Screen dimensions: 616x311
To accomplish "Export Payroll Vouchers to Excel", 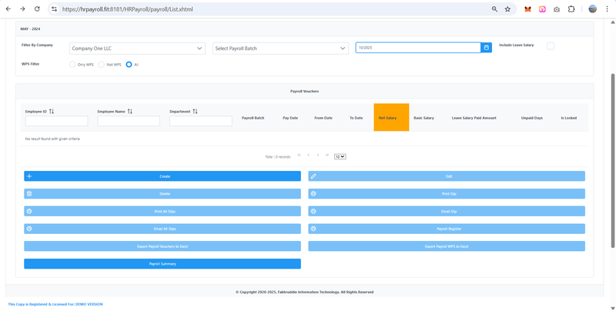I will click(x=162, y=246).
